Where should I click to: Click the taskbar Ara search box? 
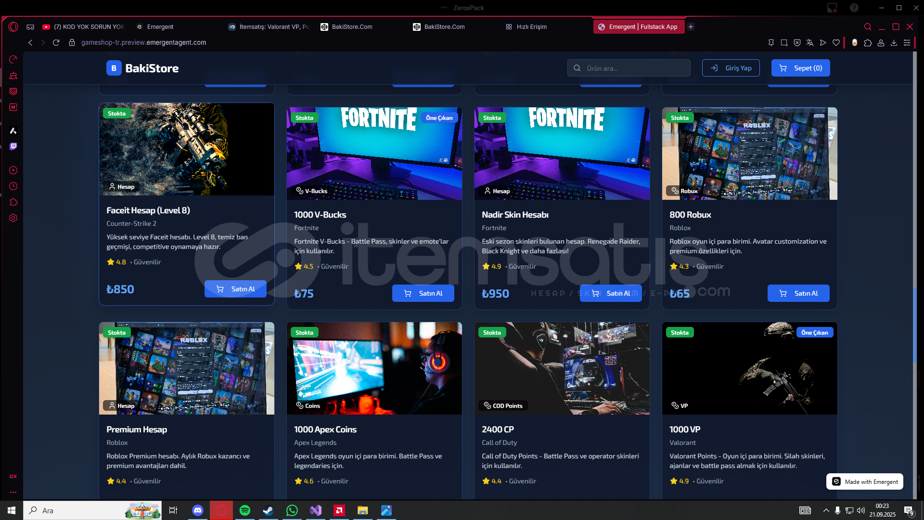(93, 510)
